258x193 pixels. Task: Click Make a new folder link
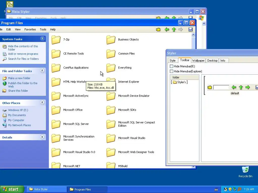[19, 78]
